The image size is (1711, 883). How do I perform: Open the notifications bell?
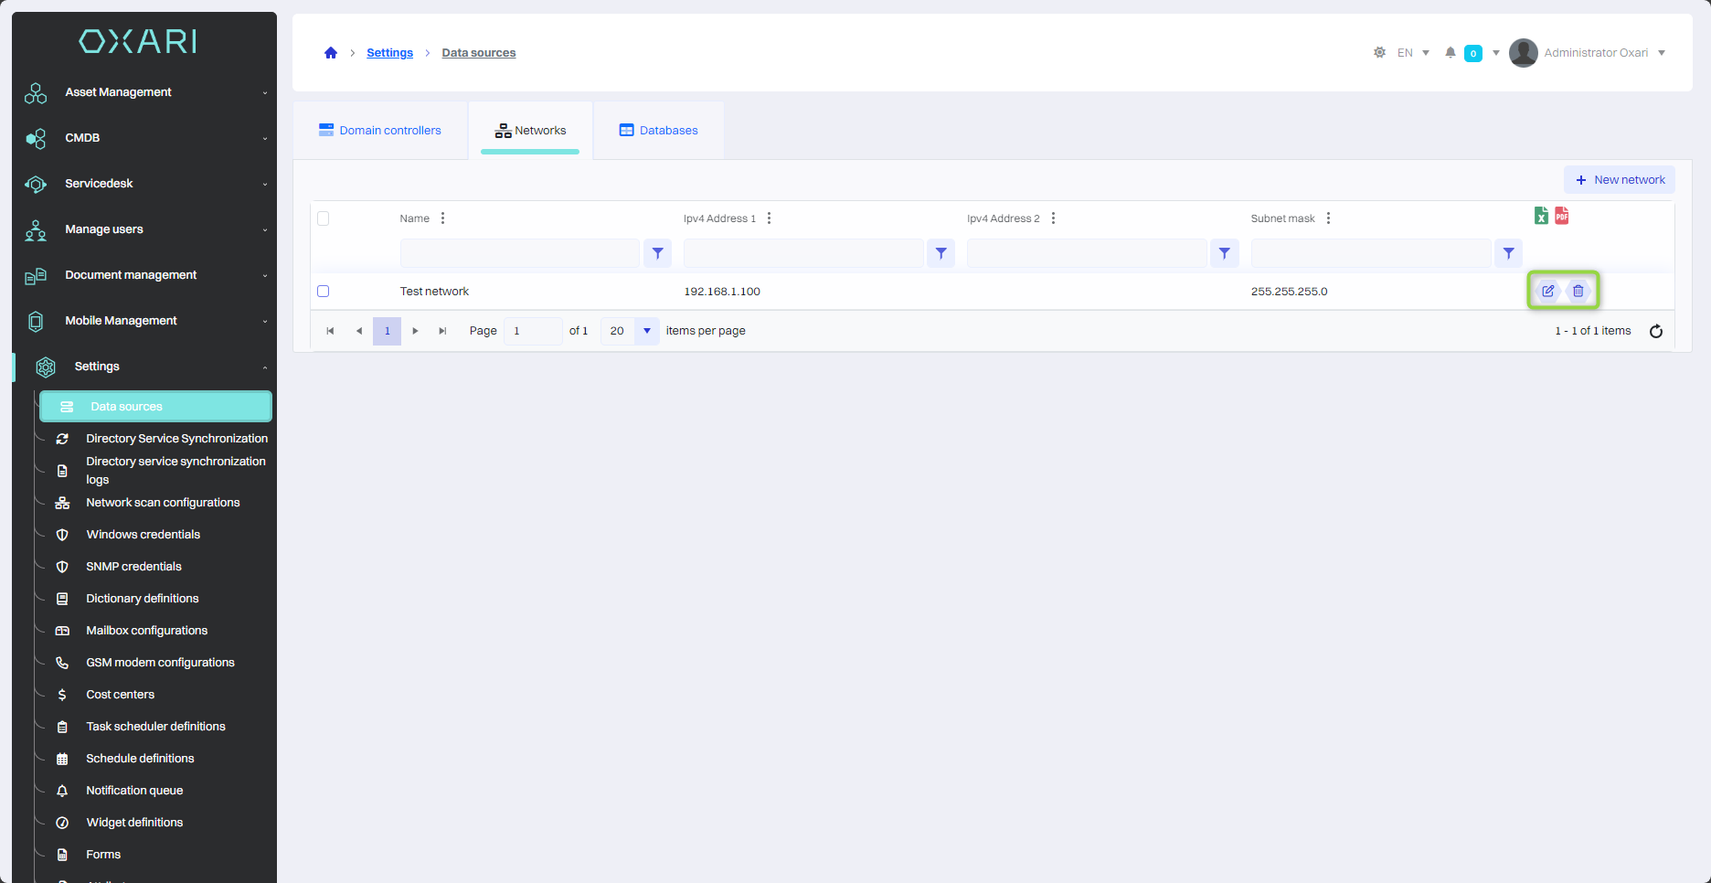tap(1450, 53)
